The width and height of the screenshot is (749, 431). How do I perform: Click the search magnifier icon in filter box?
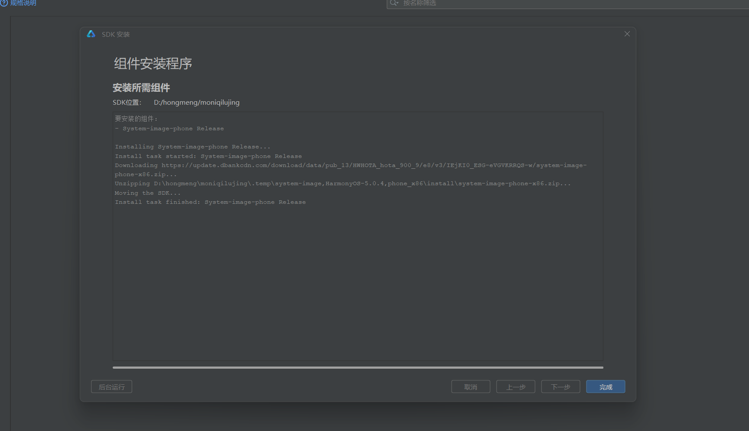tap(394, 3)
